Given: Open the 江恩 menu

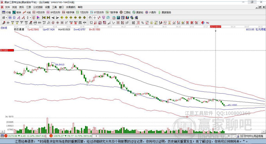Looking at the screenshot, I should tap(29, 7).
